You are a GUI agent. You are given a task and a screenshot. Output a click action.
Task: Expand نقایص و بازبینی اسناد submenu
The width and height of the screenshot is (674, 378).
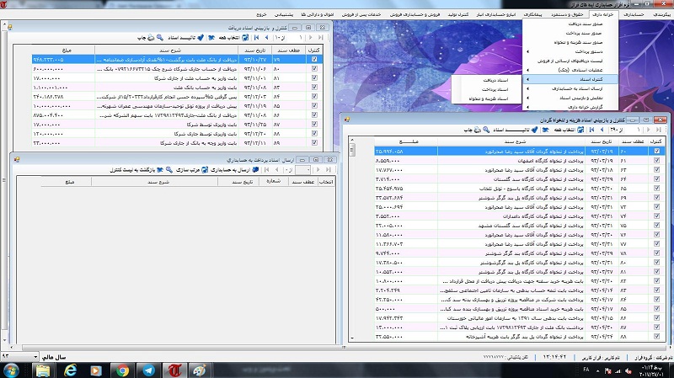570,98
